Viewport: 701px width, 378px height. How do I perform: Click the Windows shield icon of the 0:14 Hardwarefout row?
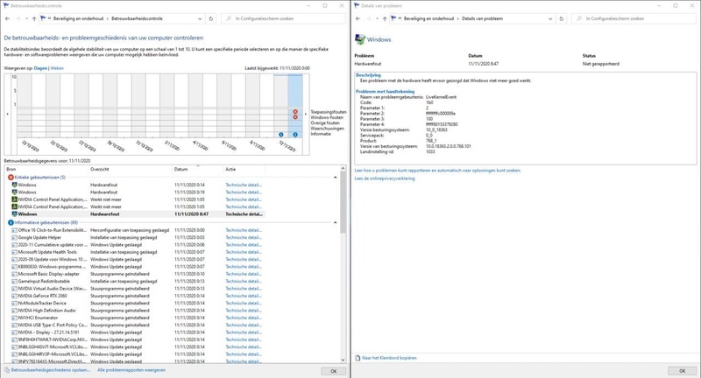coord(14,185)
